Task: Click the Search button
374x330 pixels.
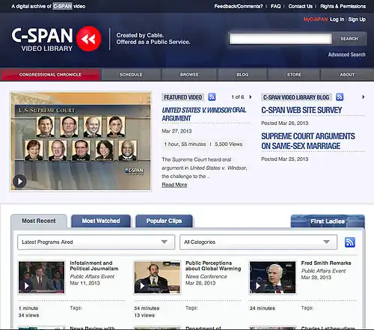Action: tap(349, 39)
